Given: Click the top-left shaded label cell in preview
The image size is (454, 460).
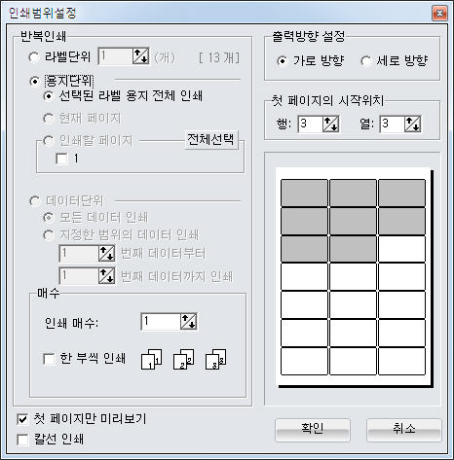Looking at the screenshot, I should 304,193.
